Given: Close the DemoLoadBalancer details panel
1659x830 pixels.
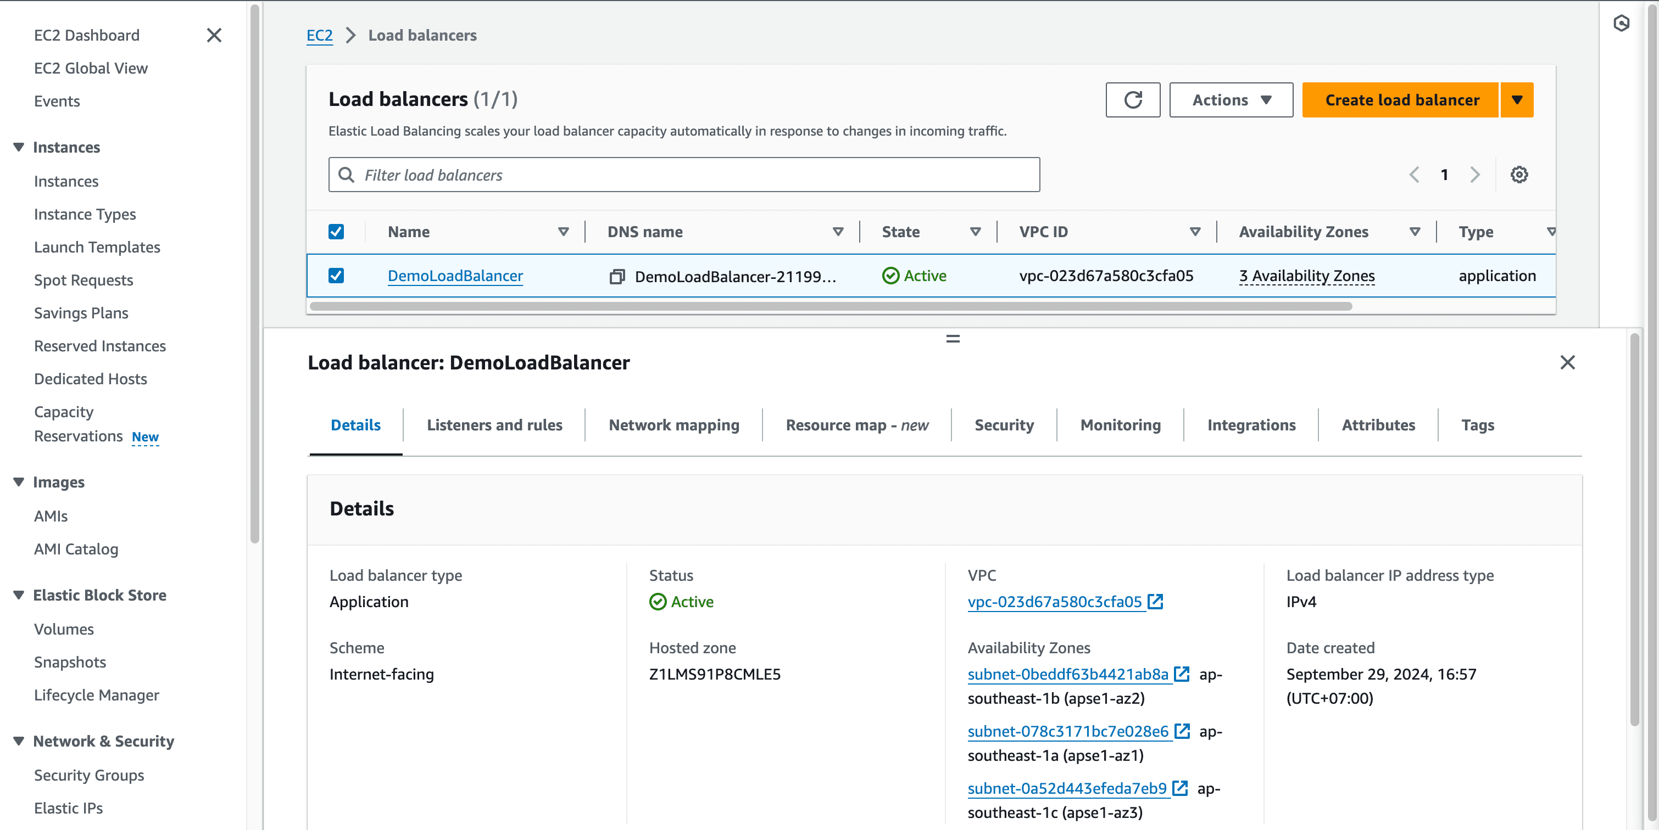Looking at the screenshot, I should (1567, 362).
